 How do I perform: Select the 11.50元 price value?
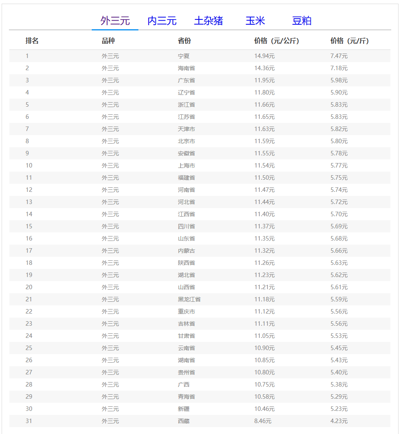click(265, 178)
